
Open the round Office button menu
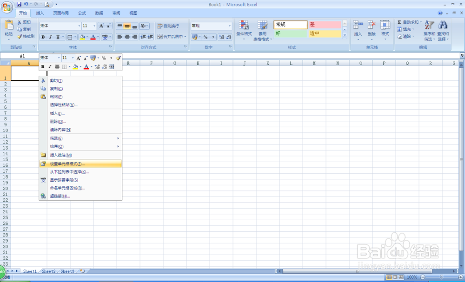[x=7, y=7]
